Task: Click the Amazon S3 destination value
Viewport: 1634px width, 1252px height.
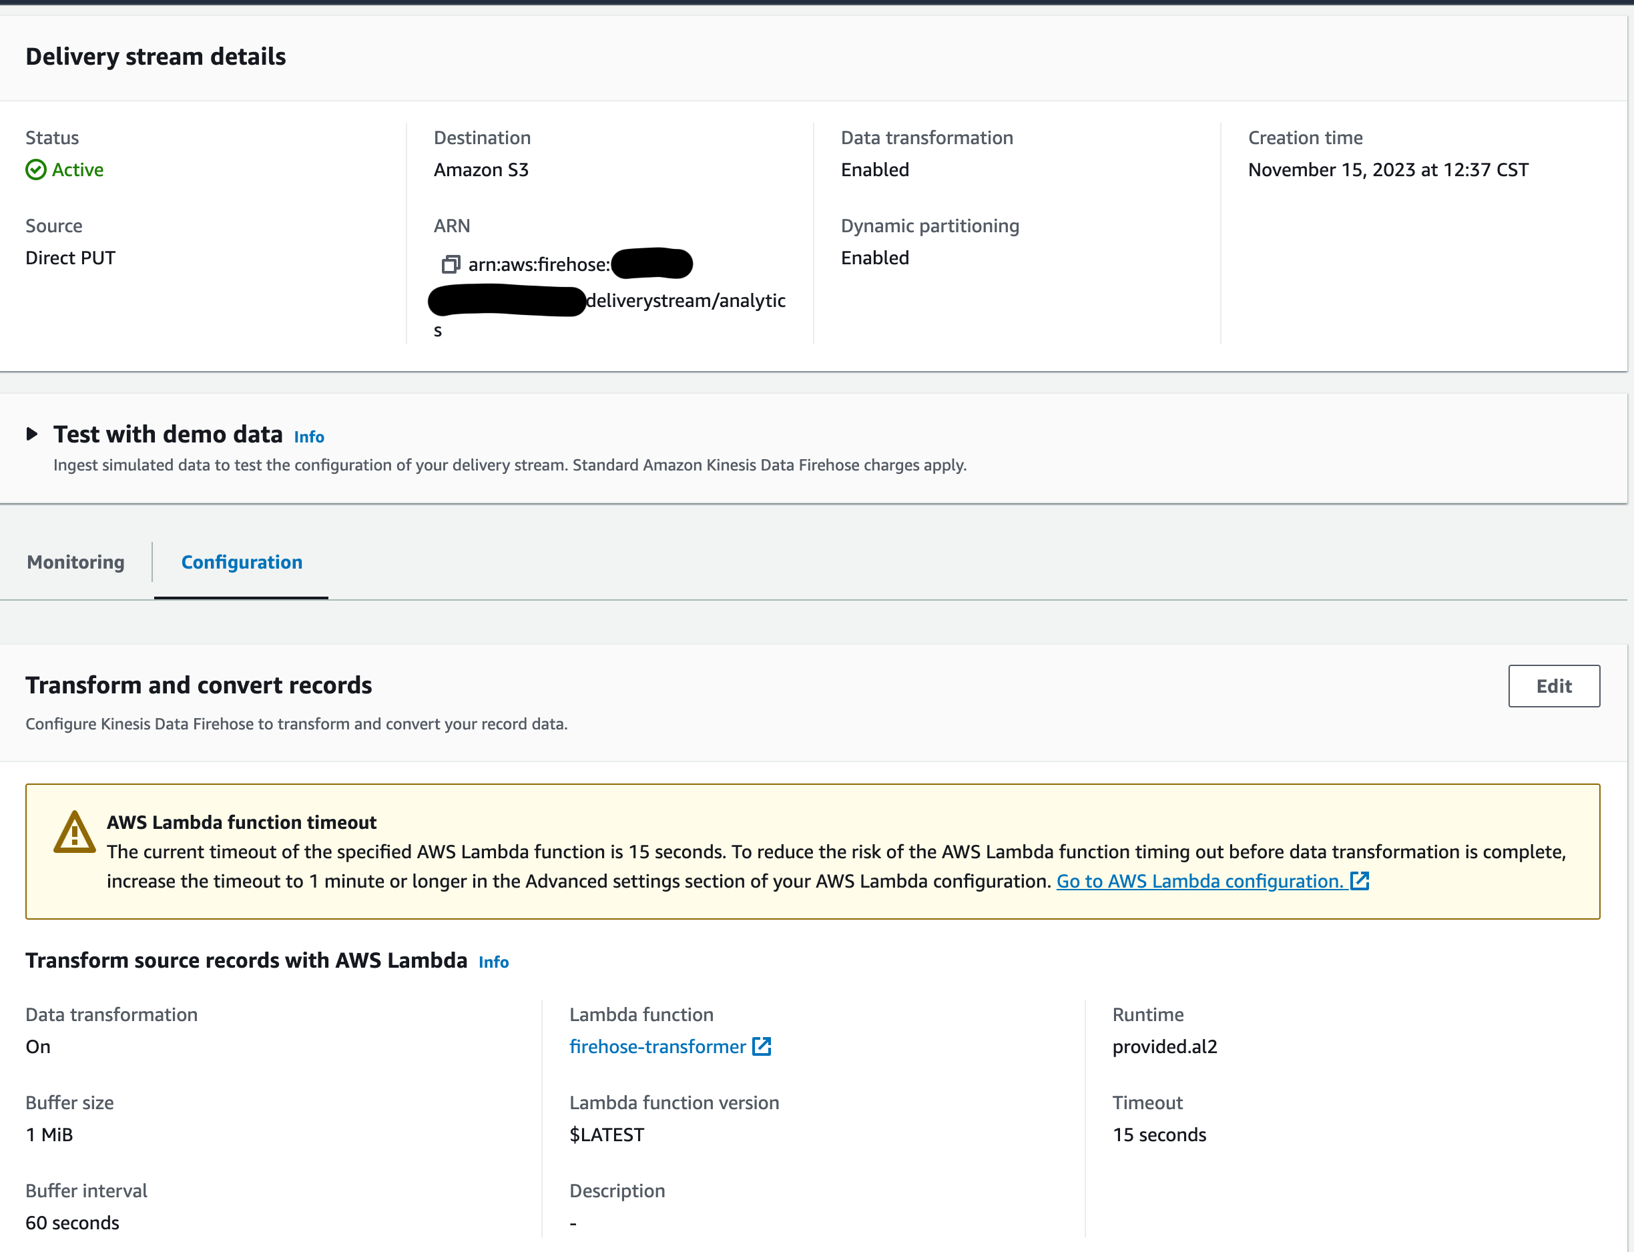Action: (x=481, y=170)
